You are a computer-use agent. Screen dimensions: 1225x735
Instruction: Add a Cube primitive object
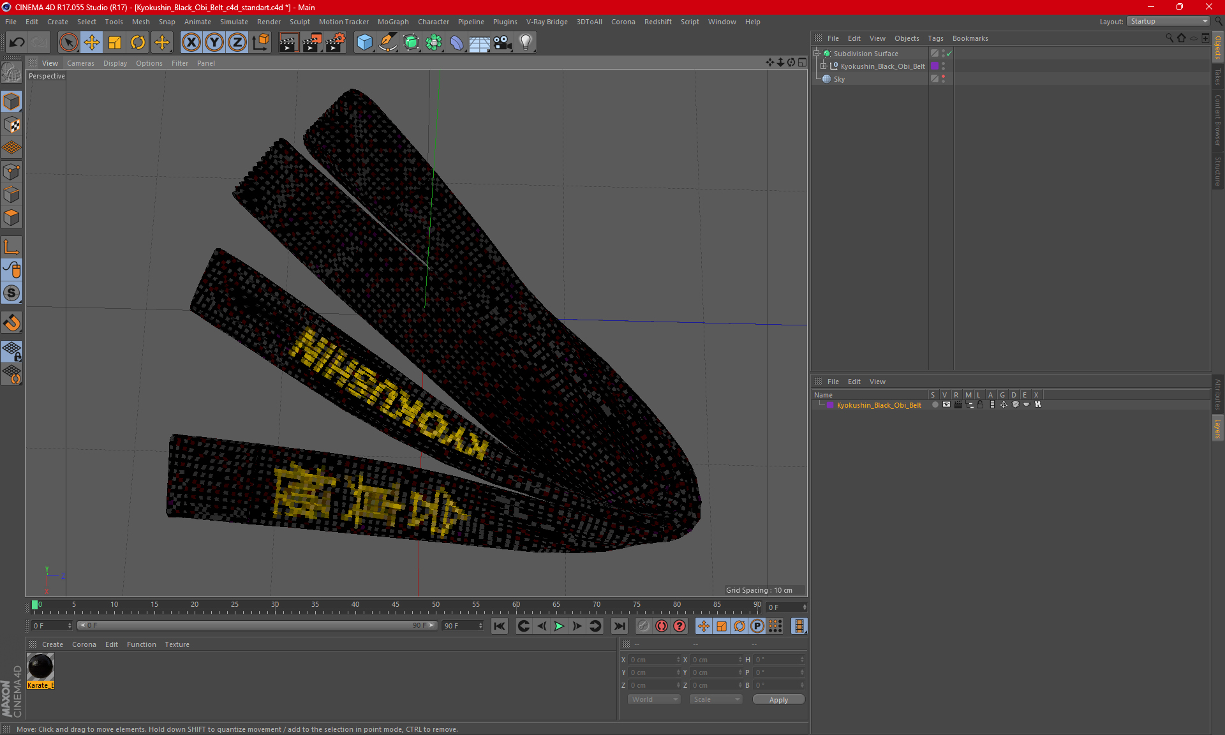364,43
